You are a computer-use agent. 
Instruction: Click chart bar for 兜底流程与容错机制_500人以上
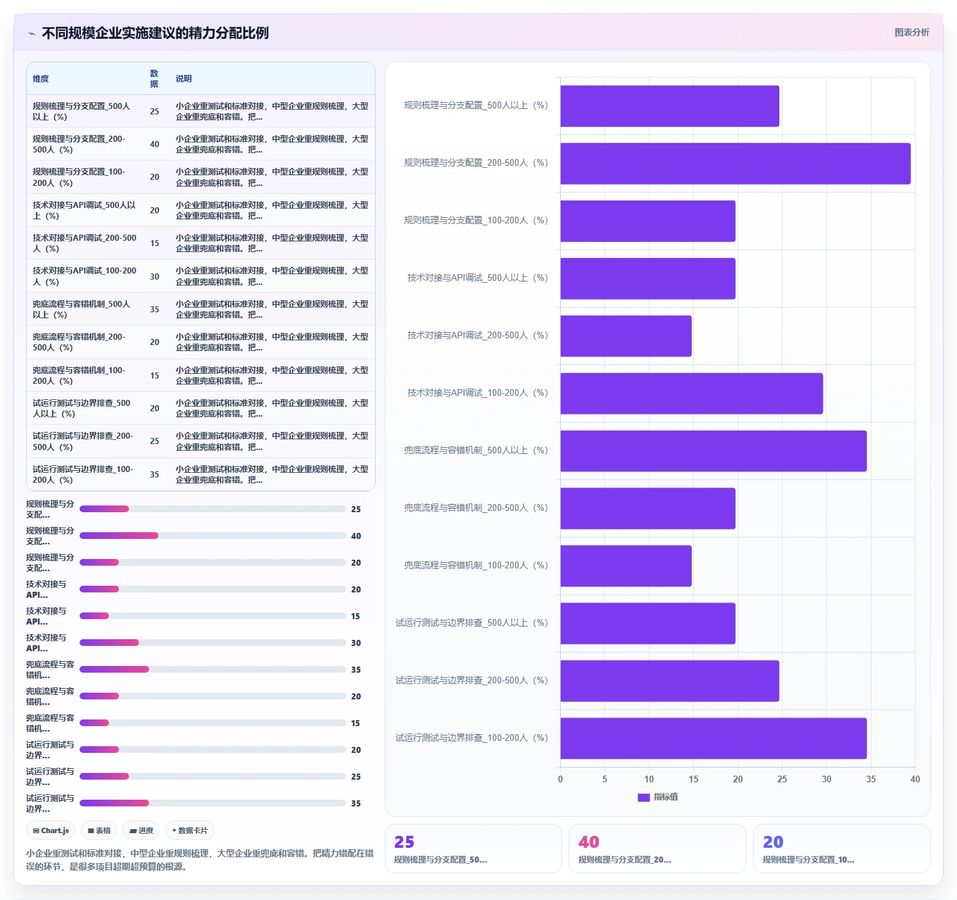click(x=713, y=451)
